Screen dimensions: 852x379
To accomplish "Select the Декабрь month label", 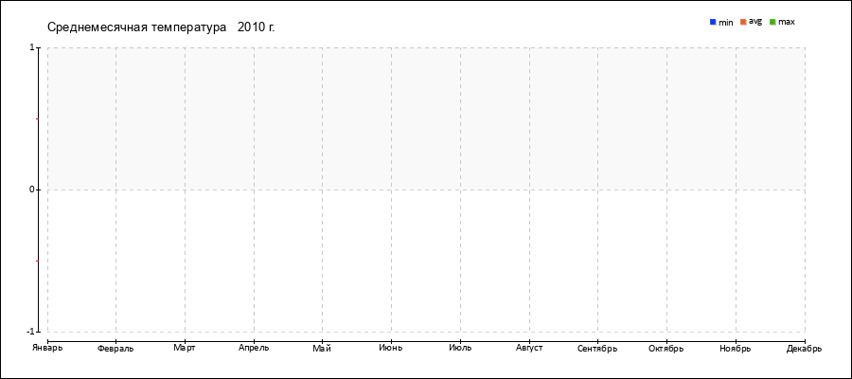I will 805,348.
